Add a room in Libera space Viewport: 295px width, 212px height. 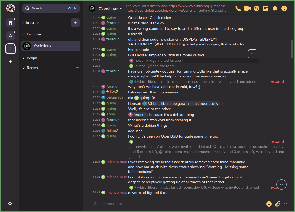[x=75, y=23]
